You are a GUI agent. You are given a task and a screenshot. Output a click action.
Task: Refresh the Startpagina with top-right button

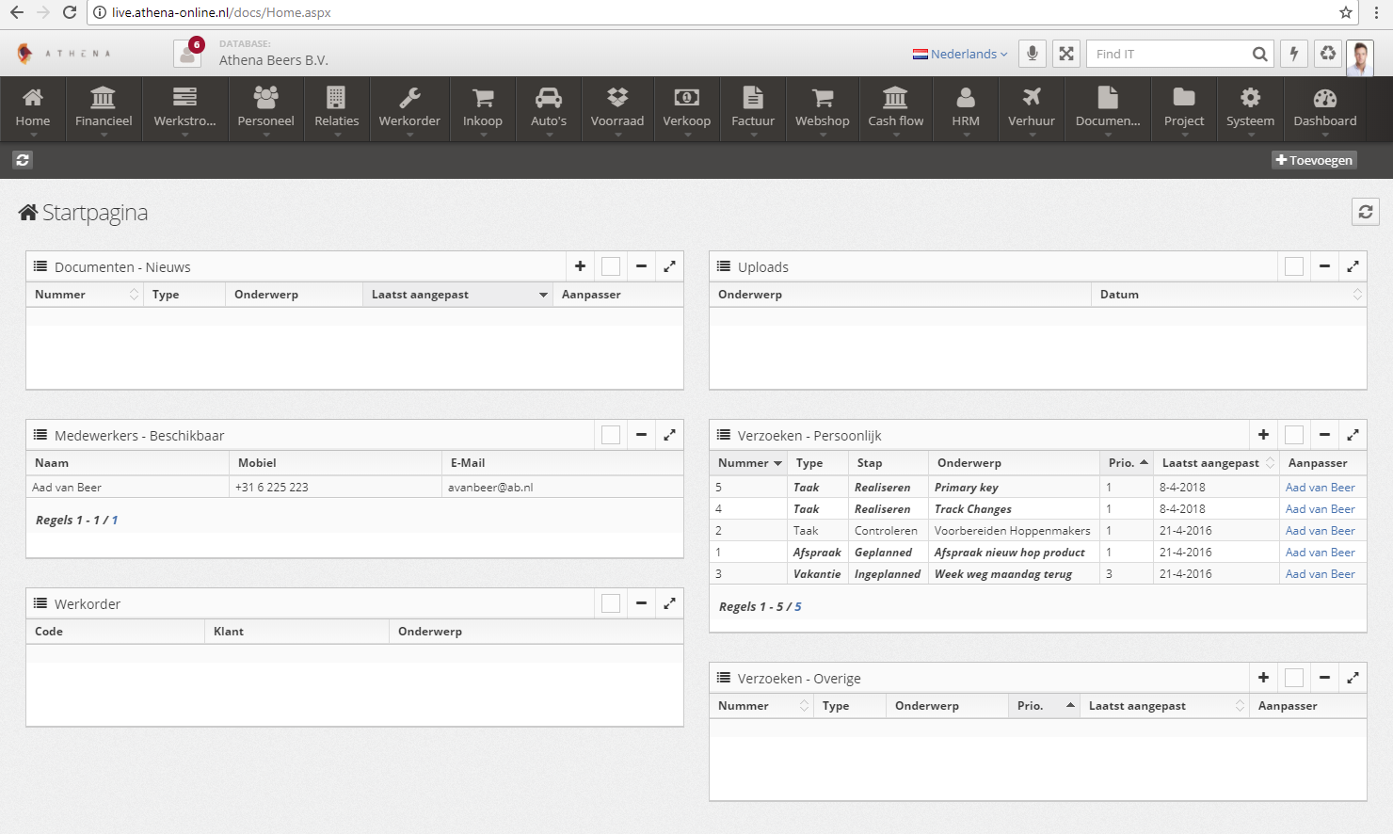tap(1366, 212)
